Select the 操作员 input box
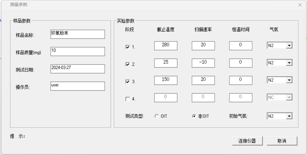 [x=77, y=86]
